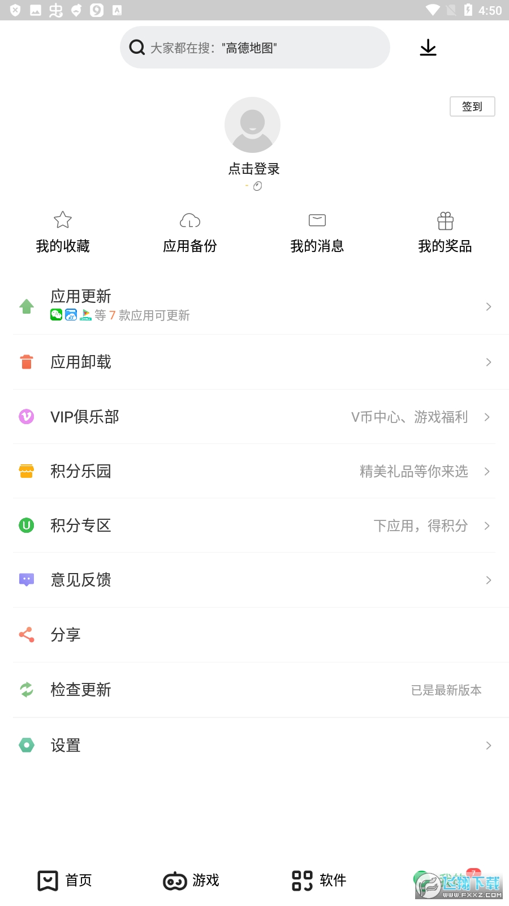Open the VIP俱乐部 purple icon
509x906 pixels.
click(27, 417)
